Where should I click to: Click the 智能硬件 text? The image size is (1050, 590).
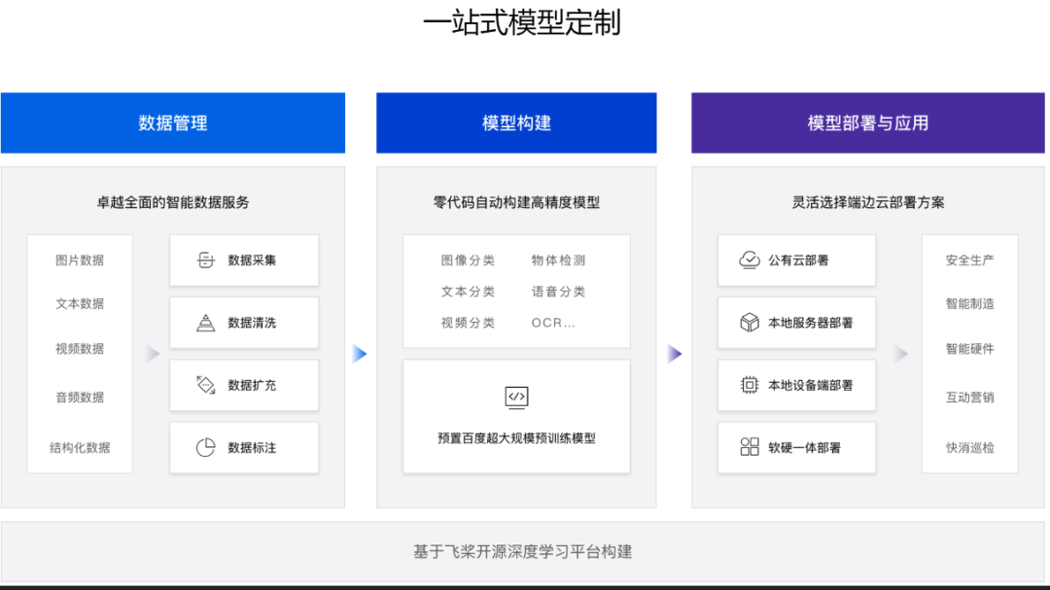(x=969, y=349)
